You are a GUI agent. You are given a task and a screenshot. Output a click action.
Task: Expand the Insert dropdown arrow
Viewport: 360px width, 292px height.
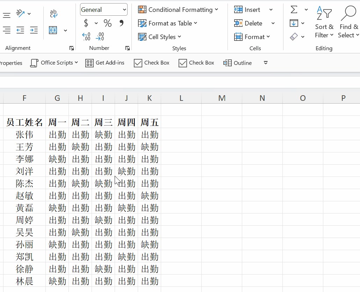click(271, 10)
